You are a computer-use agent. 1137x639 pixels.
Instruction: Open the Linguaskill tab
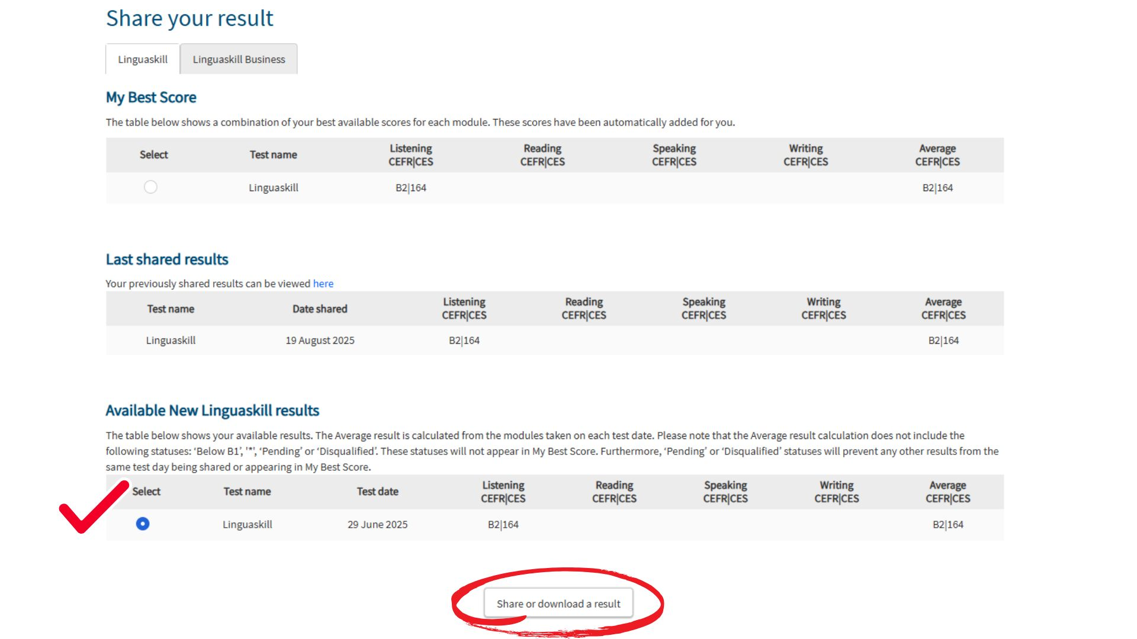pos(142,59)
